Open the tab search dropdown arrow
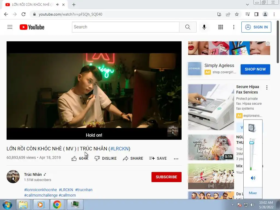This screenshot has height=210, width=280. (247, 5)
